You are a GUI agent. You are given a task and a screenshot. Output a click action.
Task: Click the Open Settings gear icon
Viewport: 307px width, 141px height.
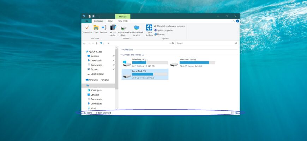(x=149, y=27)
